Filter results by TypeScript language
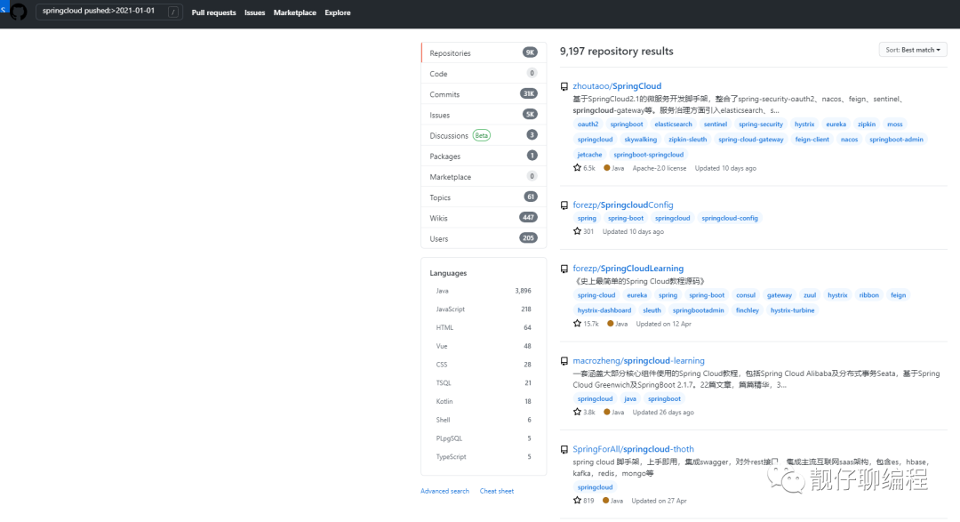 click(x=483, y=456)
